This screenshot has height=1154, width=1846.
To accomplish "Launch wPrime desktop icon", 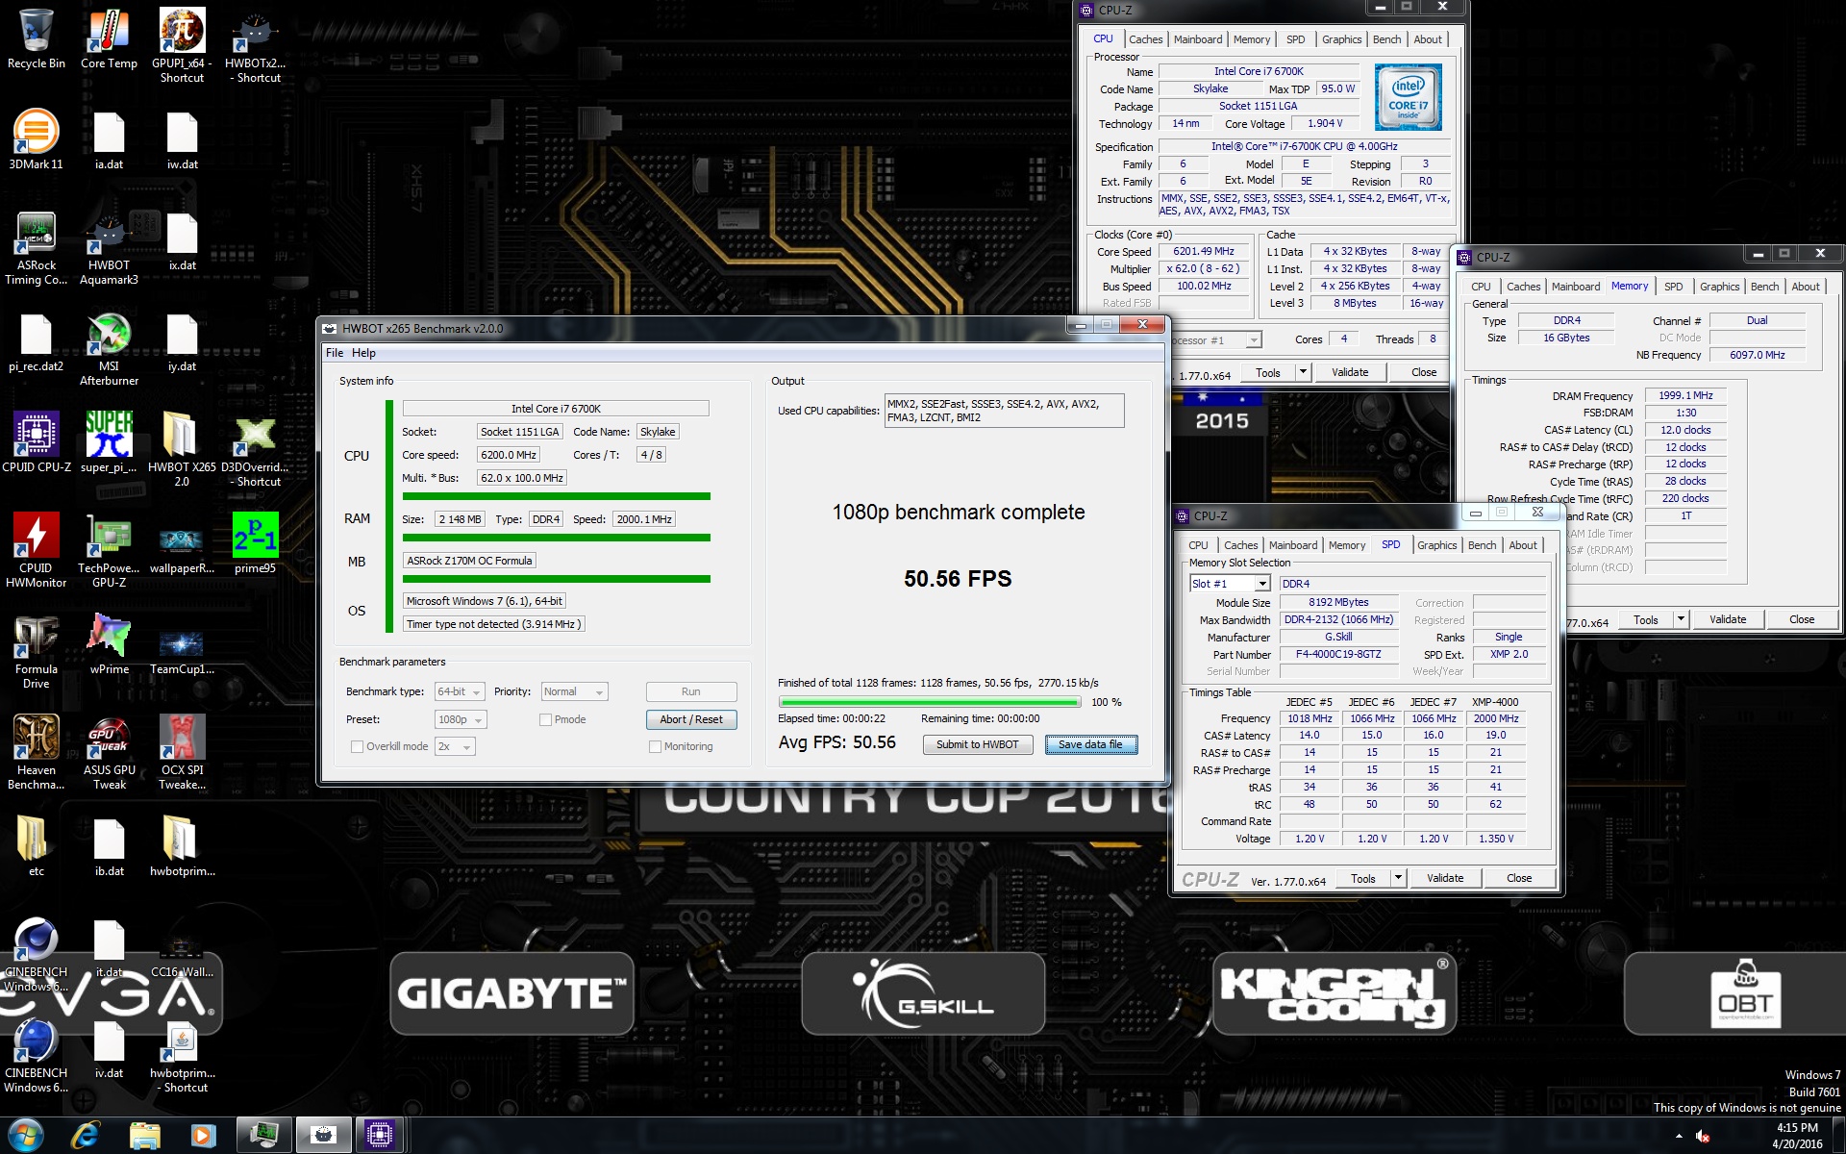I will pyautogui.click(x=109, y=645).
